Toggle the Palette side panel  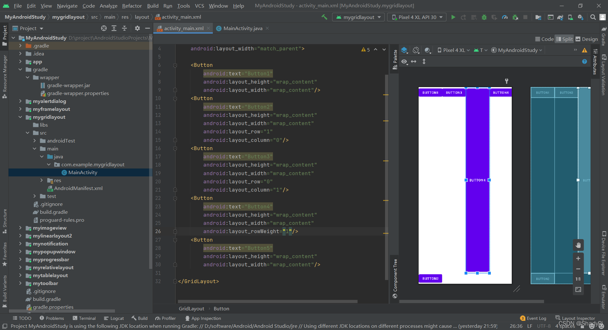tap(395, 60)
